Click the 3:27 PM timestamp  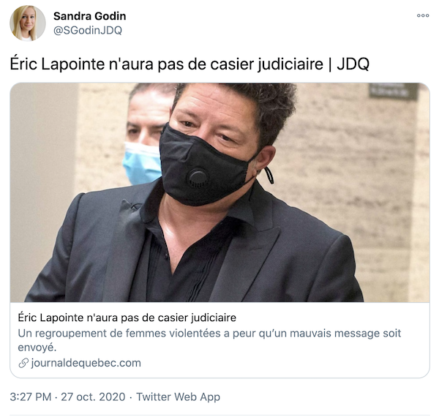[31, 397]
